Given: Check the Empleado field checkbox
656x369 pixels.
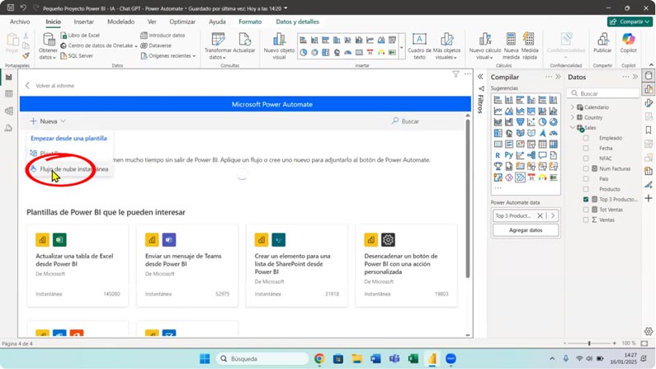Looking at the screenshot, I should point(586,138).
